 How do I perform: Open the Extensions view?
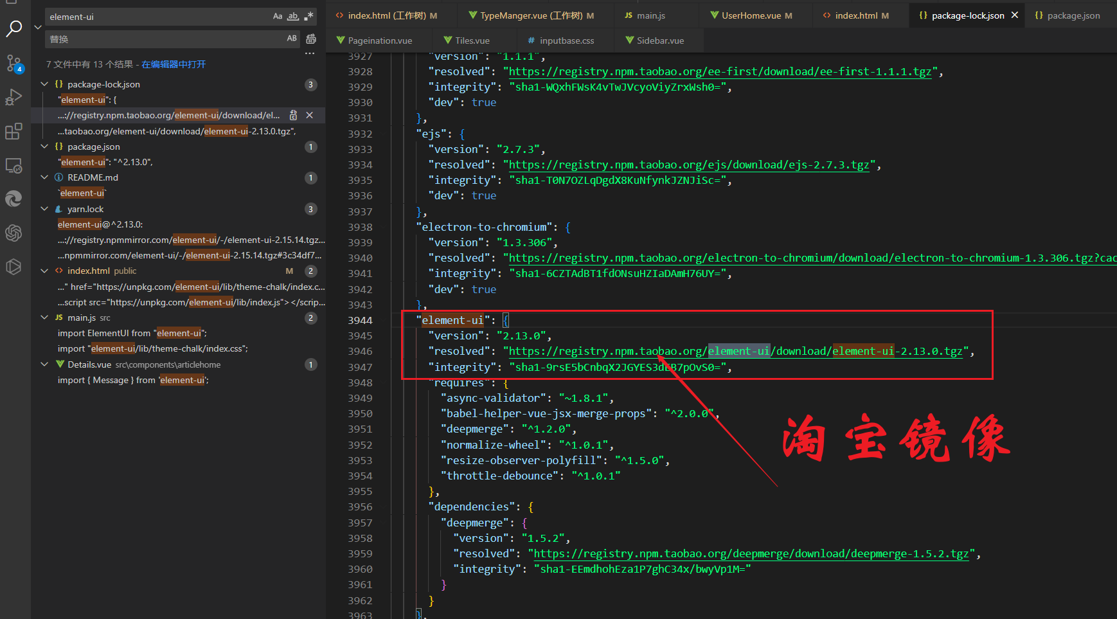coord(14,131)
